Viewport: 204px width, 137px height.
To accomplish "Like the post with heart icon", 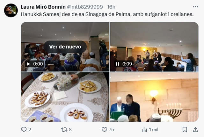I will tap(104, 129).
